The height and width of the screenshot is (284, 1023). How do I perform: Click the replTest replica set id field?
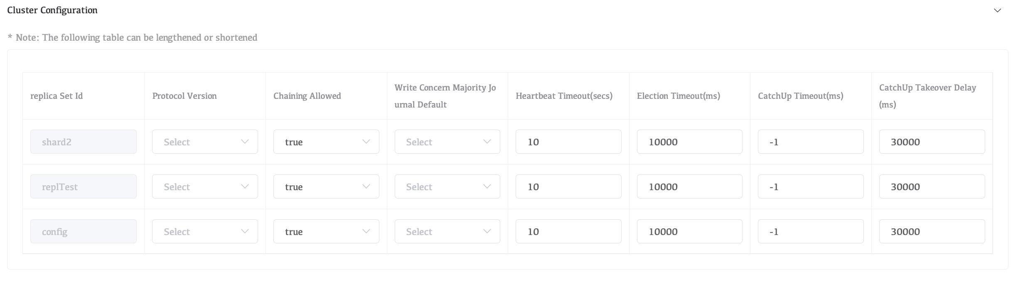(x=83, y=186)
